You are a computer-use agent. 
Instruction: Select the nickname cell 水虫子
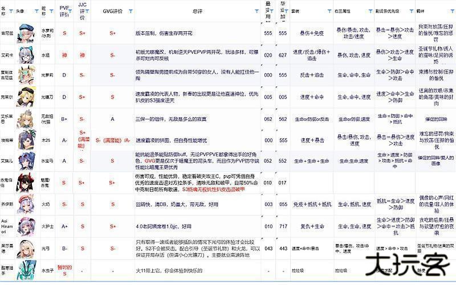tap(47, 270)
